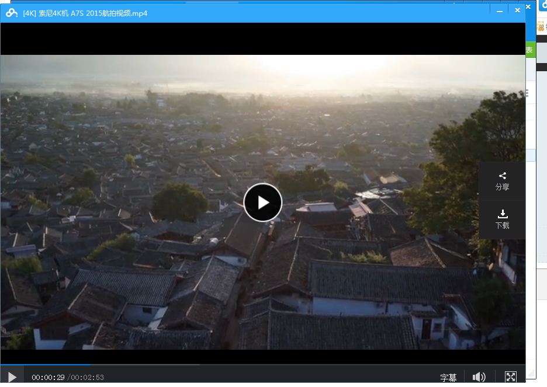Close the video player window
The height and width of the screenshot is (387, 547).
[517, 11]
